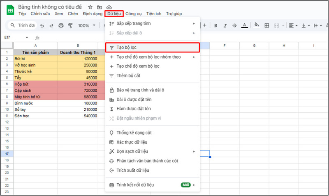The width and height of the screenshot is (329, 196).
Task: Click the Select all corner box
Action: 7,46
